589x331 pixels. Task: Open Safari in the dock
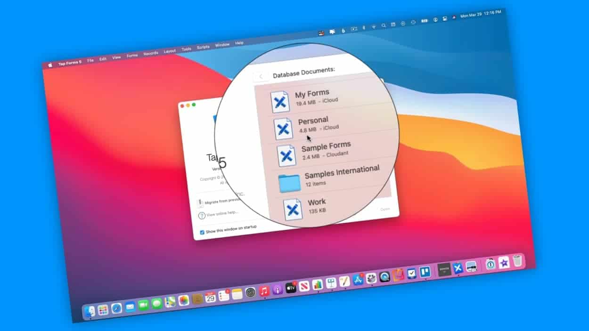click(x=116, y=308)
